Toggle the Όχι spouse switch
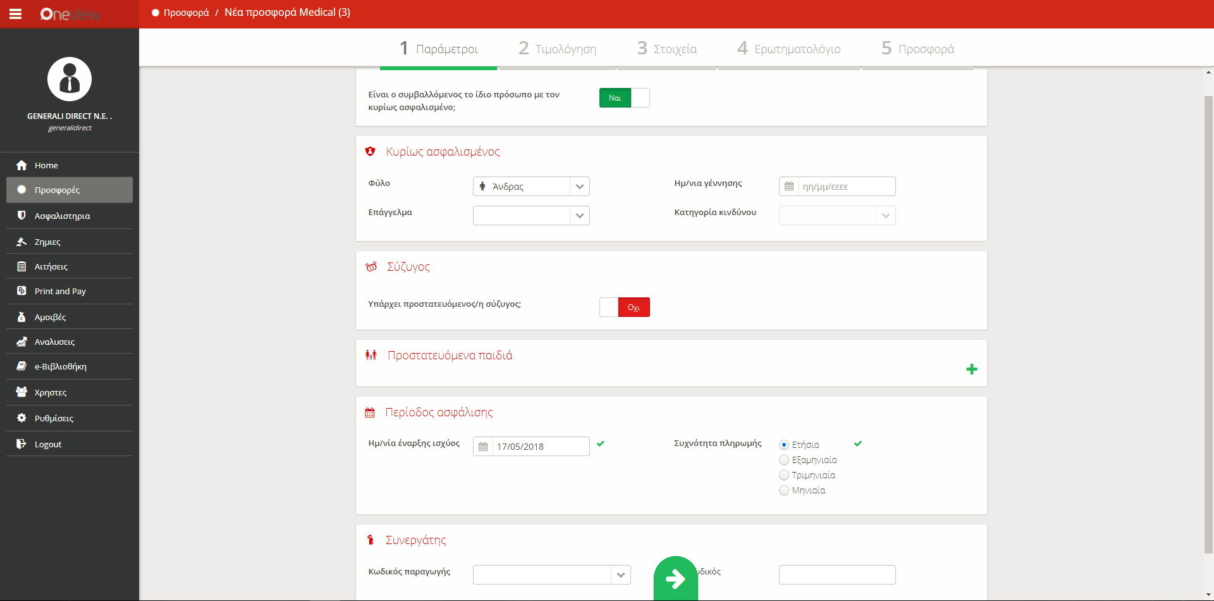Viewport: 1214px width, 601px height. (624, 307)
